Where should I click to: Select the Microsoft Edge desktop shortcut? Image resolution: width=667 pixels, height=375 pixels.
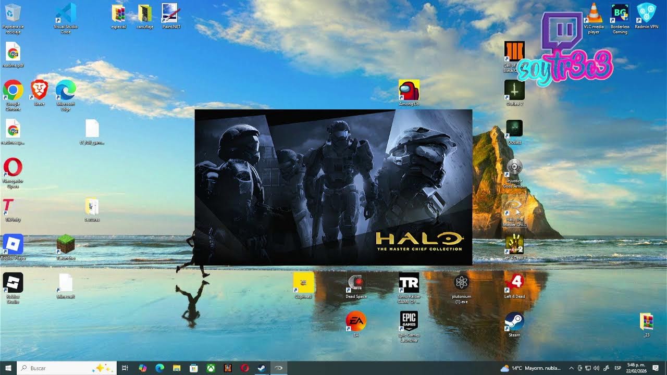click(66, 96)
